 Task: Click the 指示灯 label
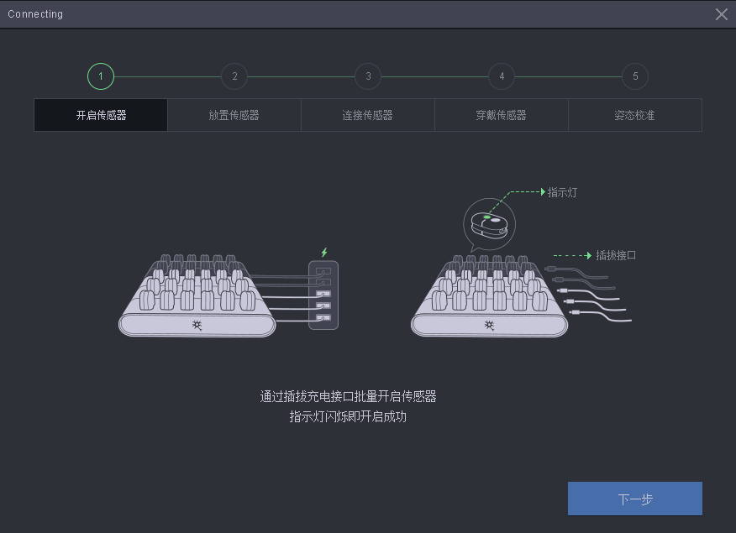pyautogui.click(x=562, y=192)
